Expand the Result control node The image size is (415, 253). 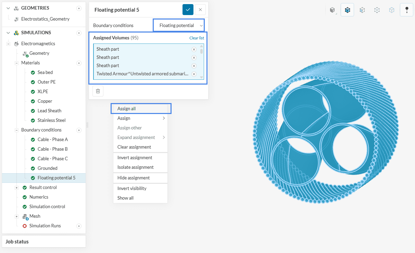16,188
